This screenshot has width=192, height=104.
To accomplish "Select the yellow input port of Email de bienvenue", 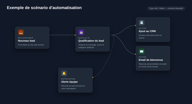I will pos(135,54).
